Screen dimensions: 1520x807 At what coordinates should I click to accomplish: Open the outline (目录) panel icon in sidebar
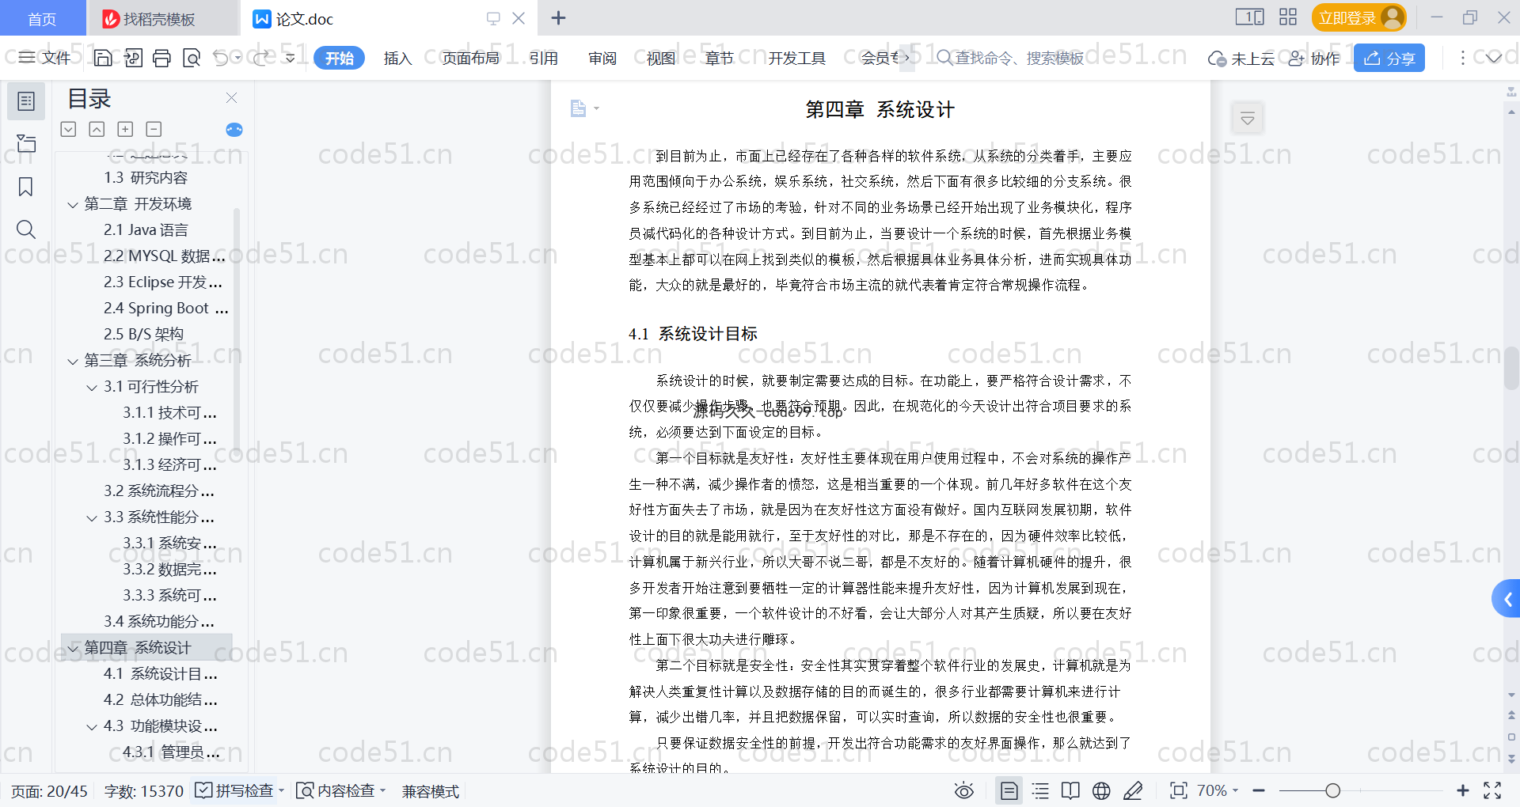pos(26,101)
